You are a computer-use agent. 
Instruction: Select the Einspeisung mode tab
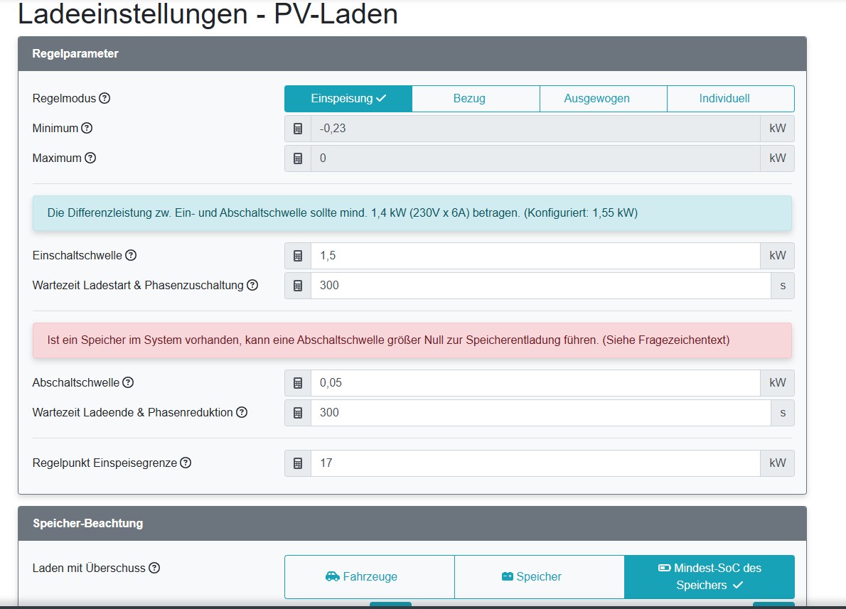(348, 98)
